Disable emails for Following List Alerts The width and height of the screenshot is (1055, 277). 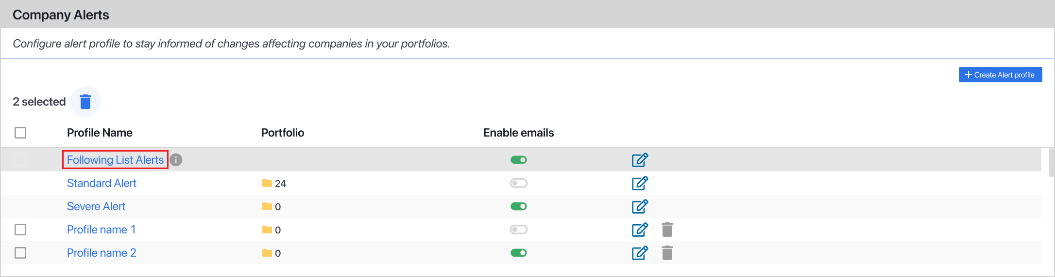click(x=518, y=160)
